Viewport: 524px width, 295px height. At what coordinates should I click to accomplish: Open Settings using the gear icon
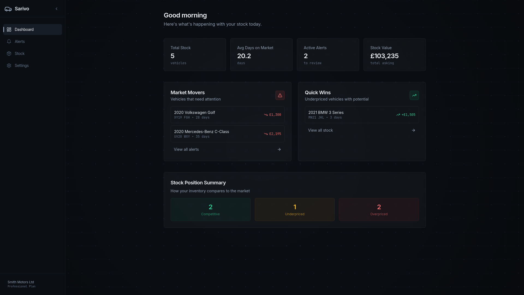(9, 66)
